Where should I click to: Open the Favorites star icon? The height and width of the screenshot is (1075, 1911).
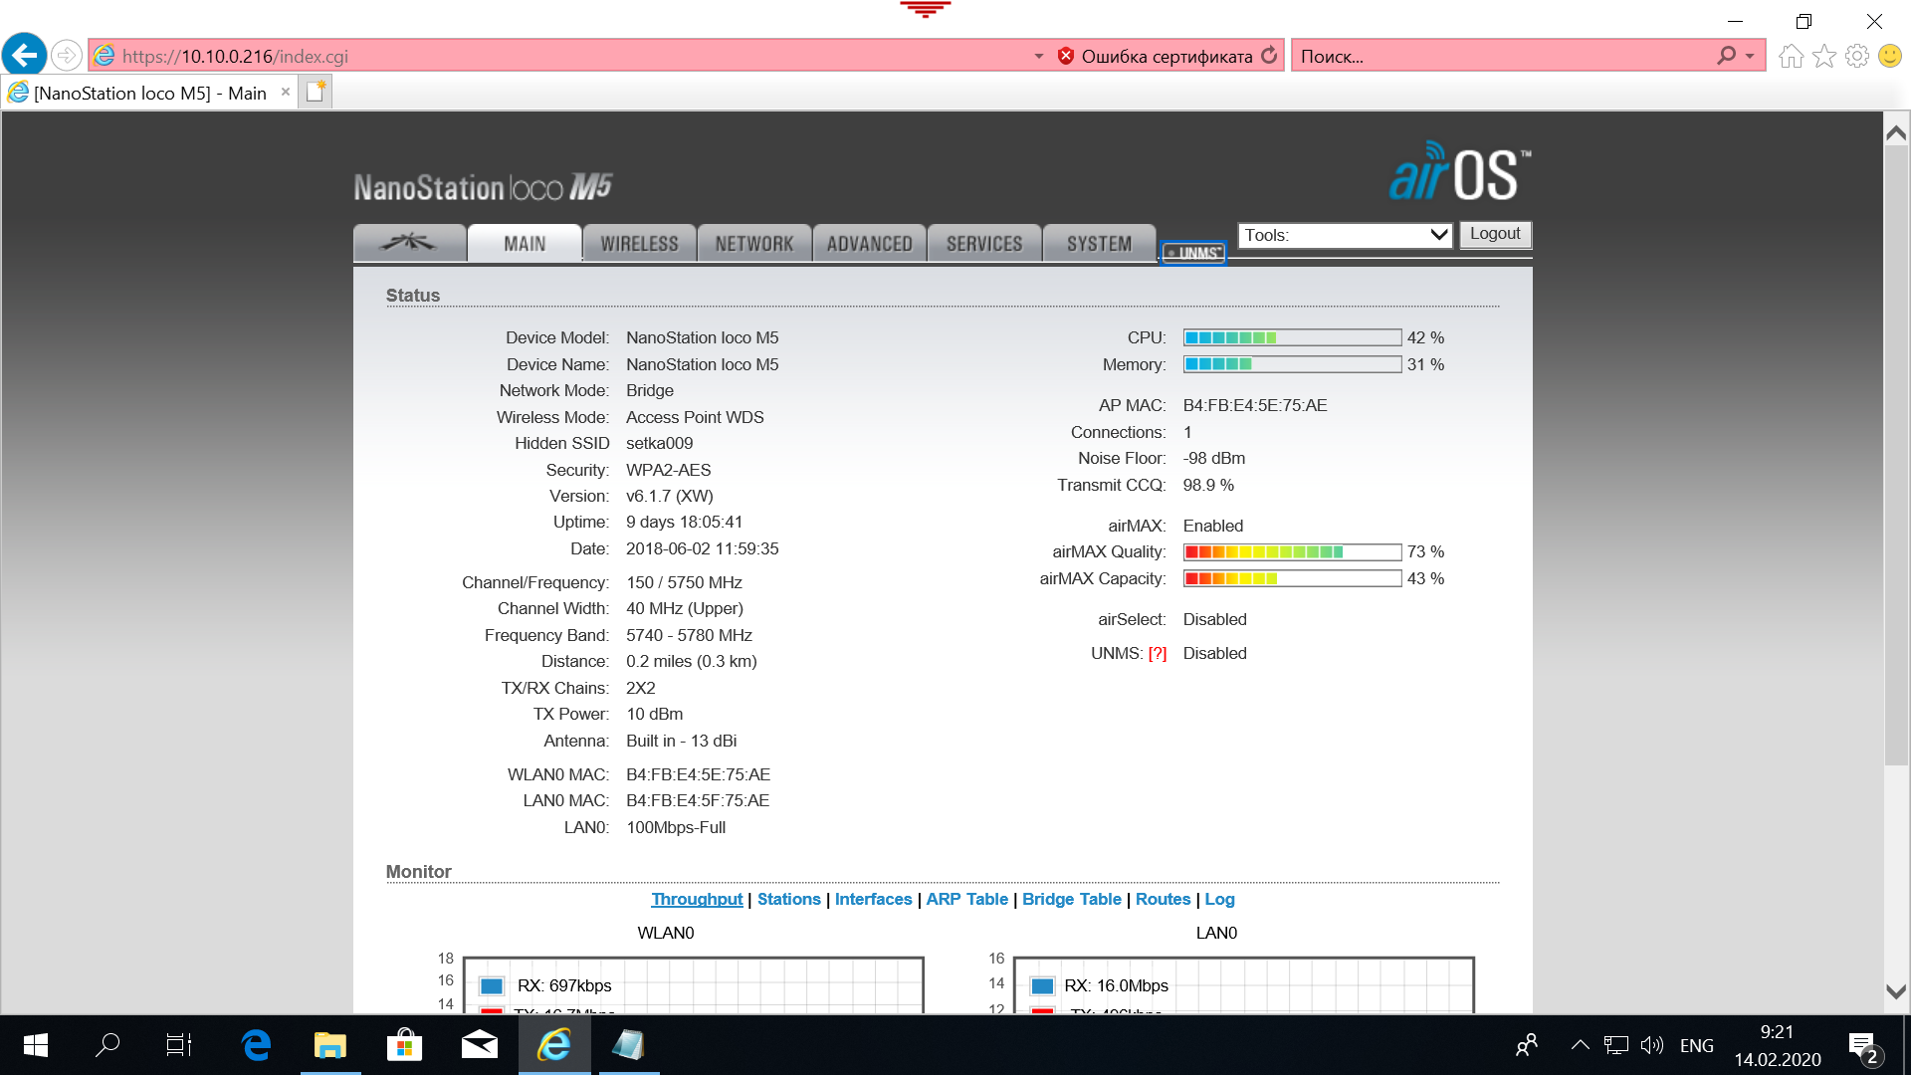point(1824,56)
